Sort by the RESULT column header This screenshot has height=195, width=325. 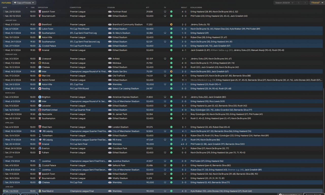184,7
